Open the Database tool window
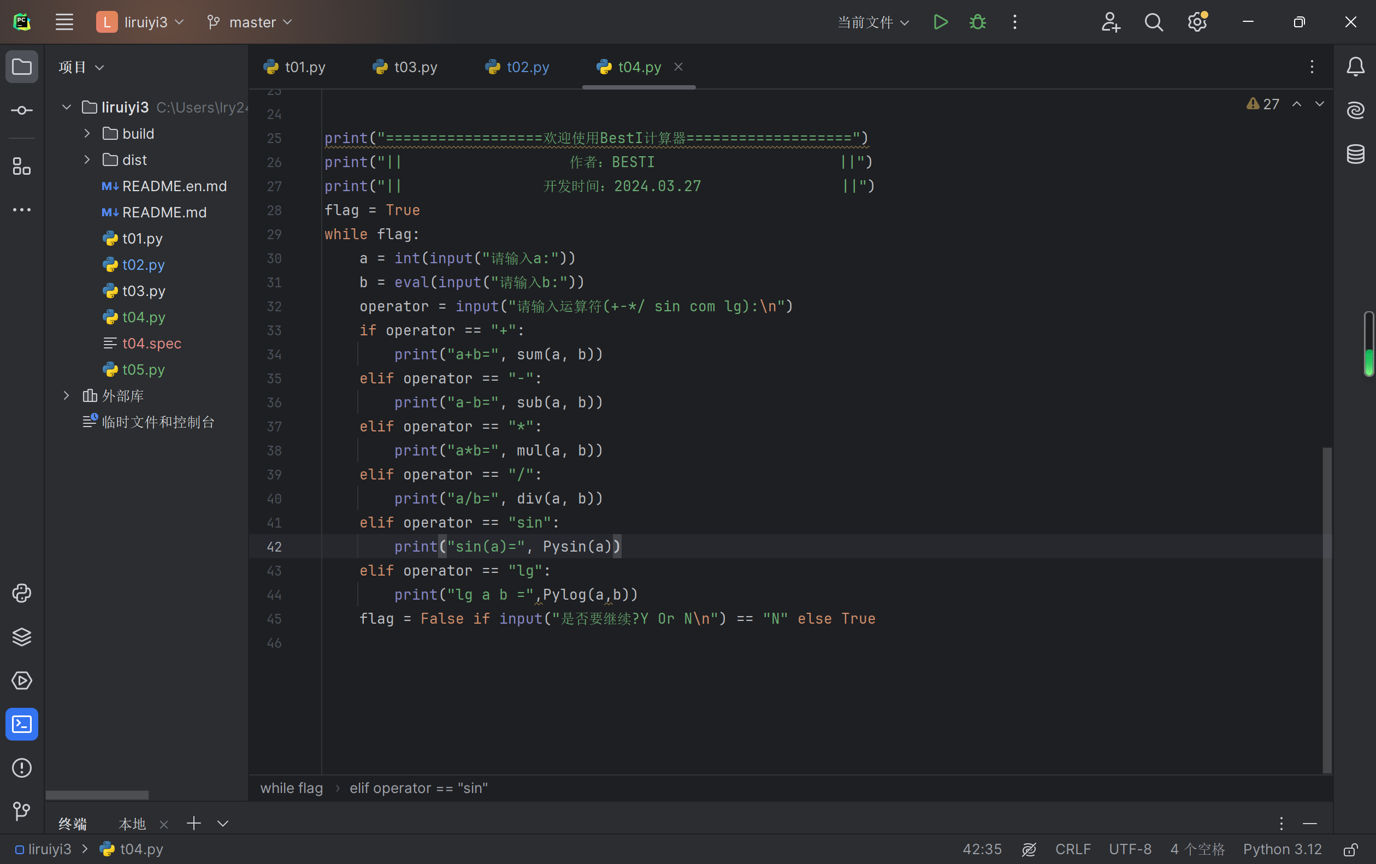 1355,153
